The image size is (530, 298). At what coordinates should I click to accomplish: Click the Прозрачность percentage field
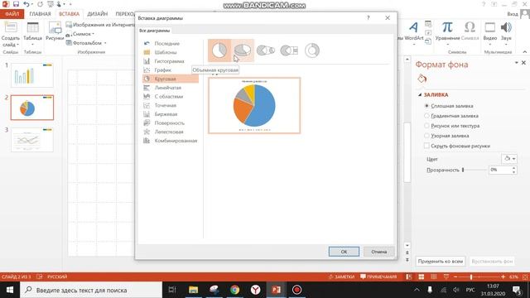coord(500,170)
